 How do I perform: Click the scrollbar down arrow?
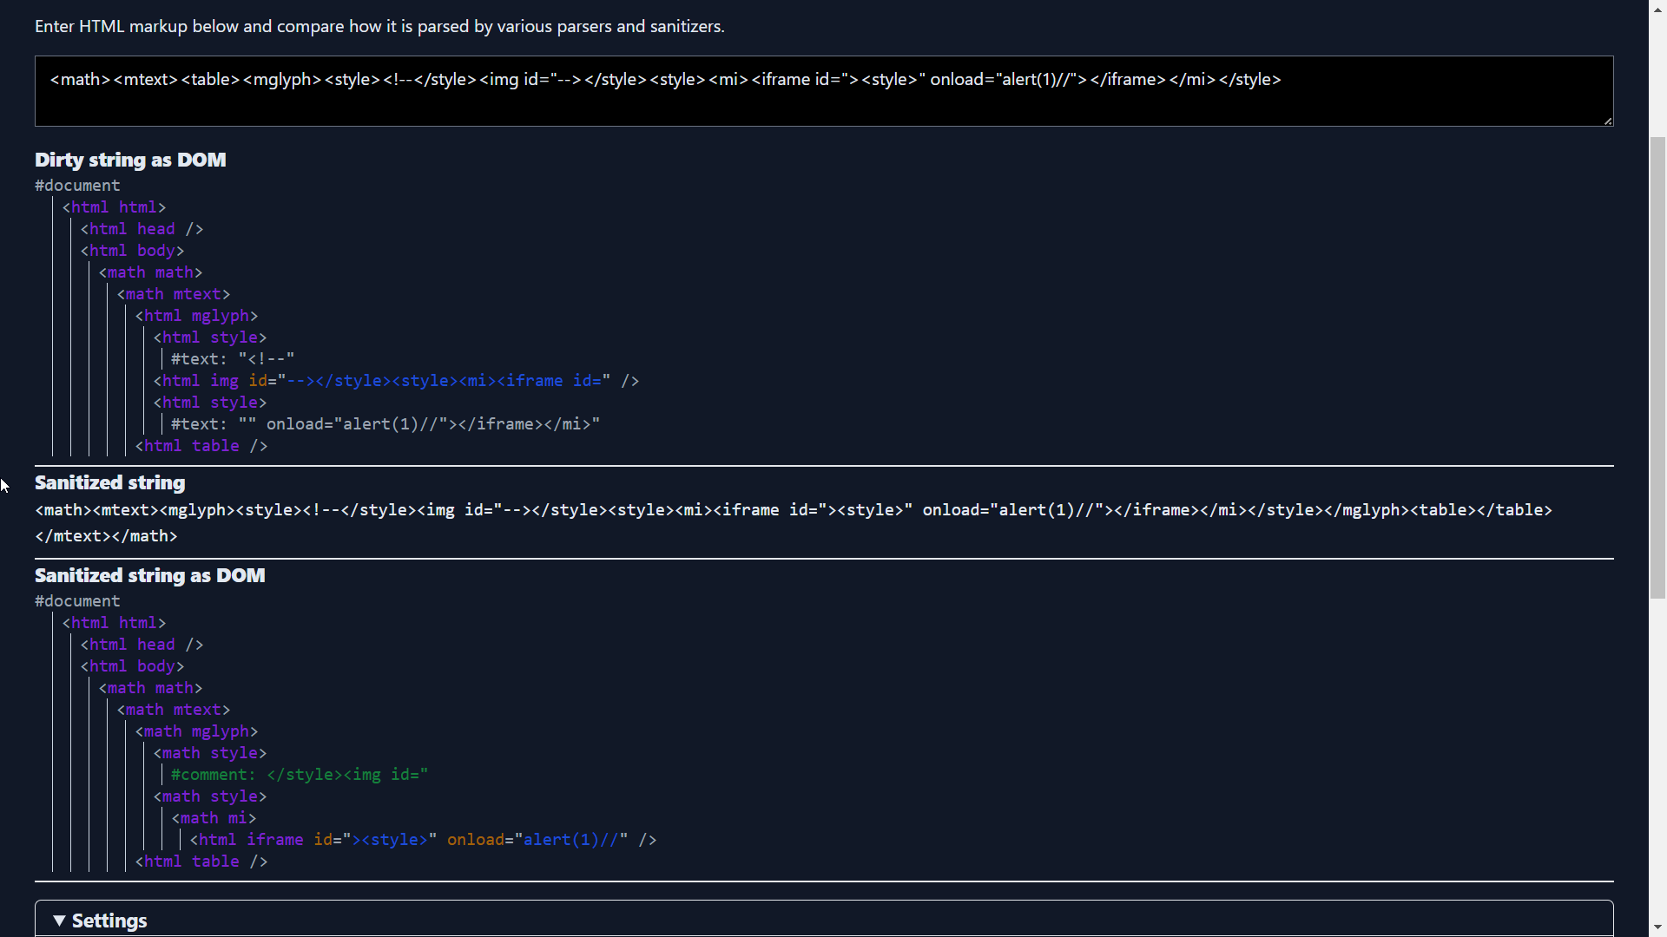[x=1657, y=927]
